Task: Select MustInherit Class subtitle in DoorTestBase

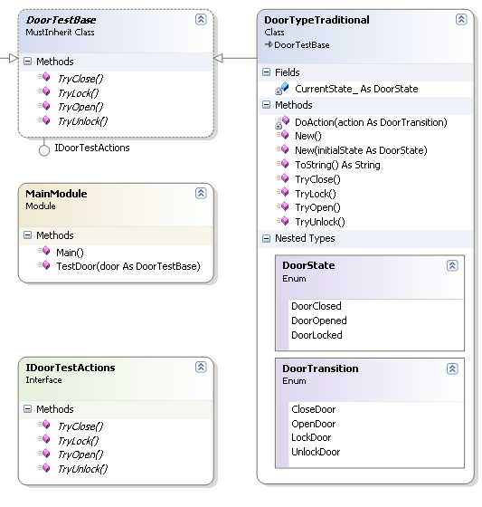Action: 60,33
